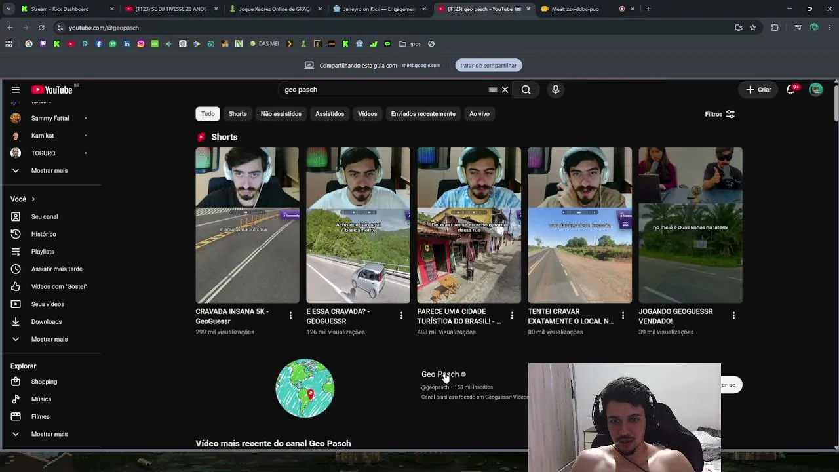839x472 pixels.
Task: Reload the page in the browser
Action: 41,28
